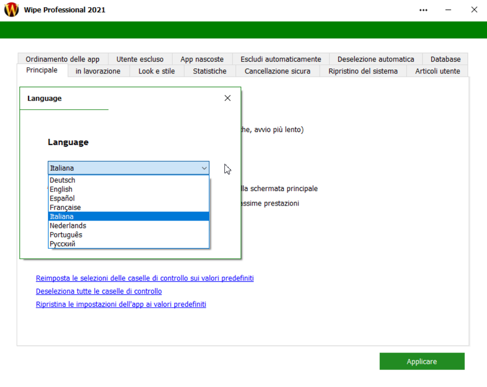Open the Database tab
The width and height of the screenshot is (487, 387).
coord(445,59)
